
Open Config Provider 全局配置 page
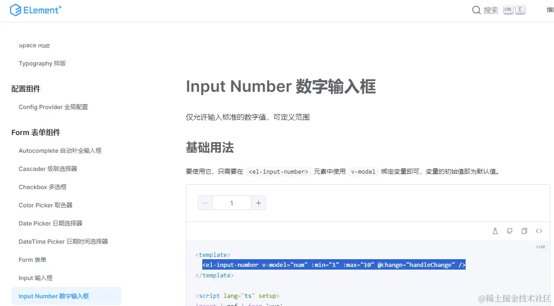[53, 107]
